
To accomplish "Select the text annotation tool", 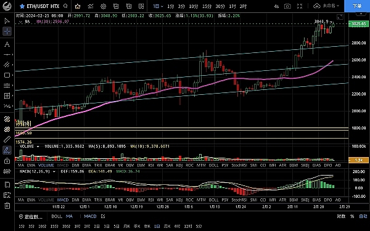I will tap(7, 44).
